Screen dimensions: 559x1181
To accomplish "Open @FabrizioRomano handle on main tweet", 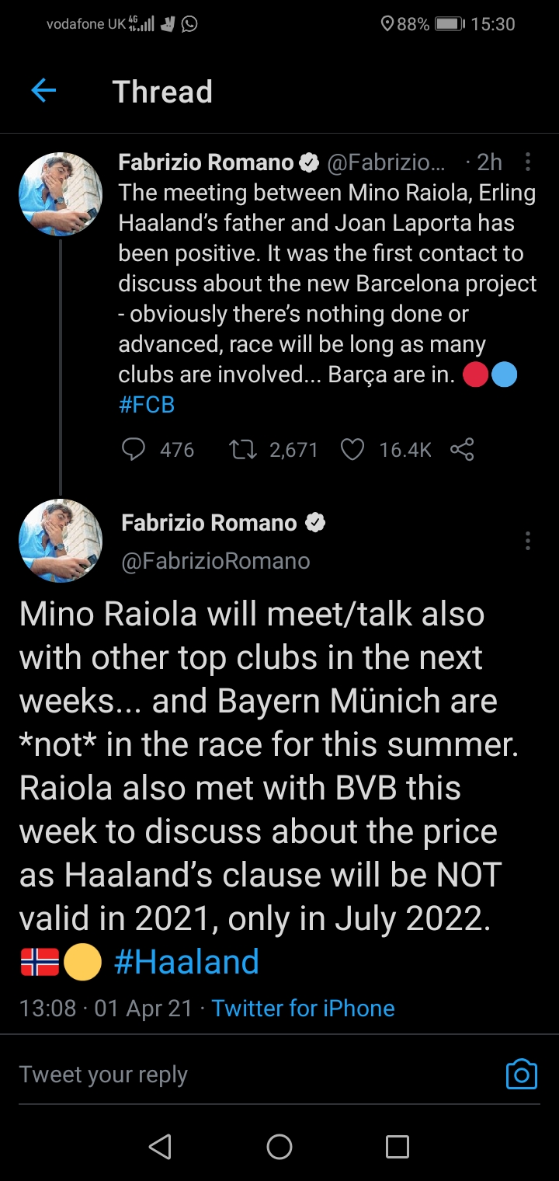I will point(216,560).
